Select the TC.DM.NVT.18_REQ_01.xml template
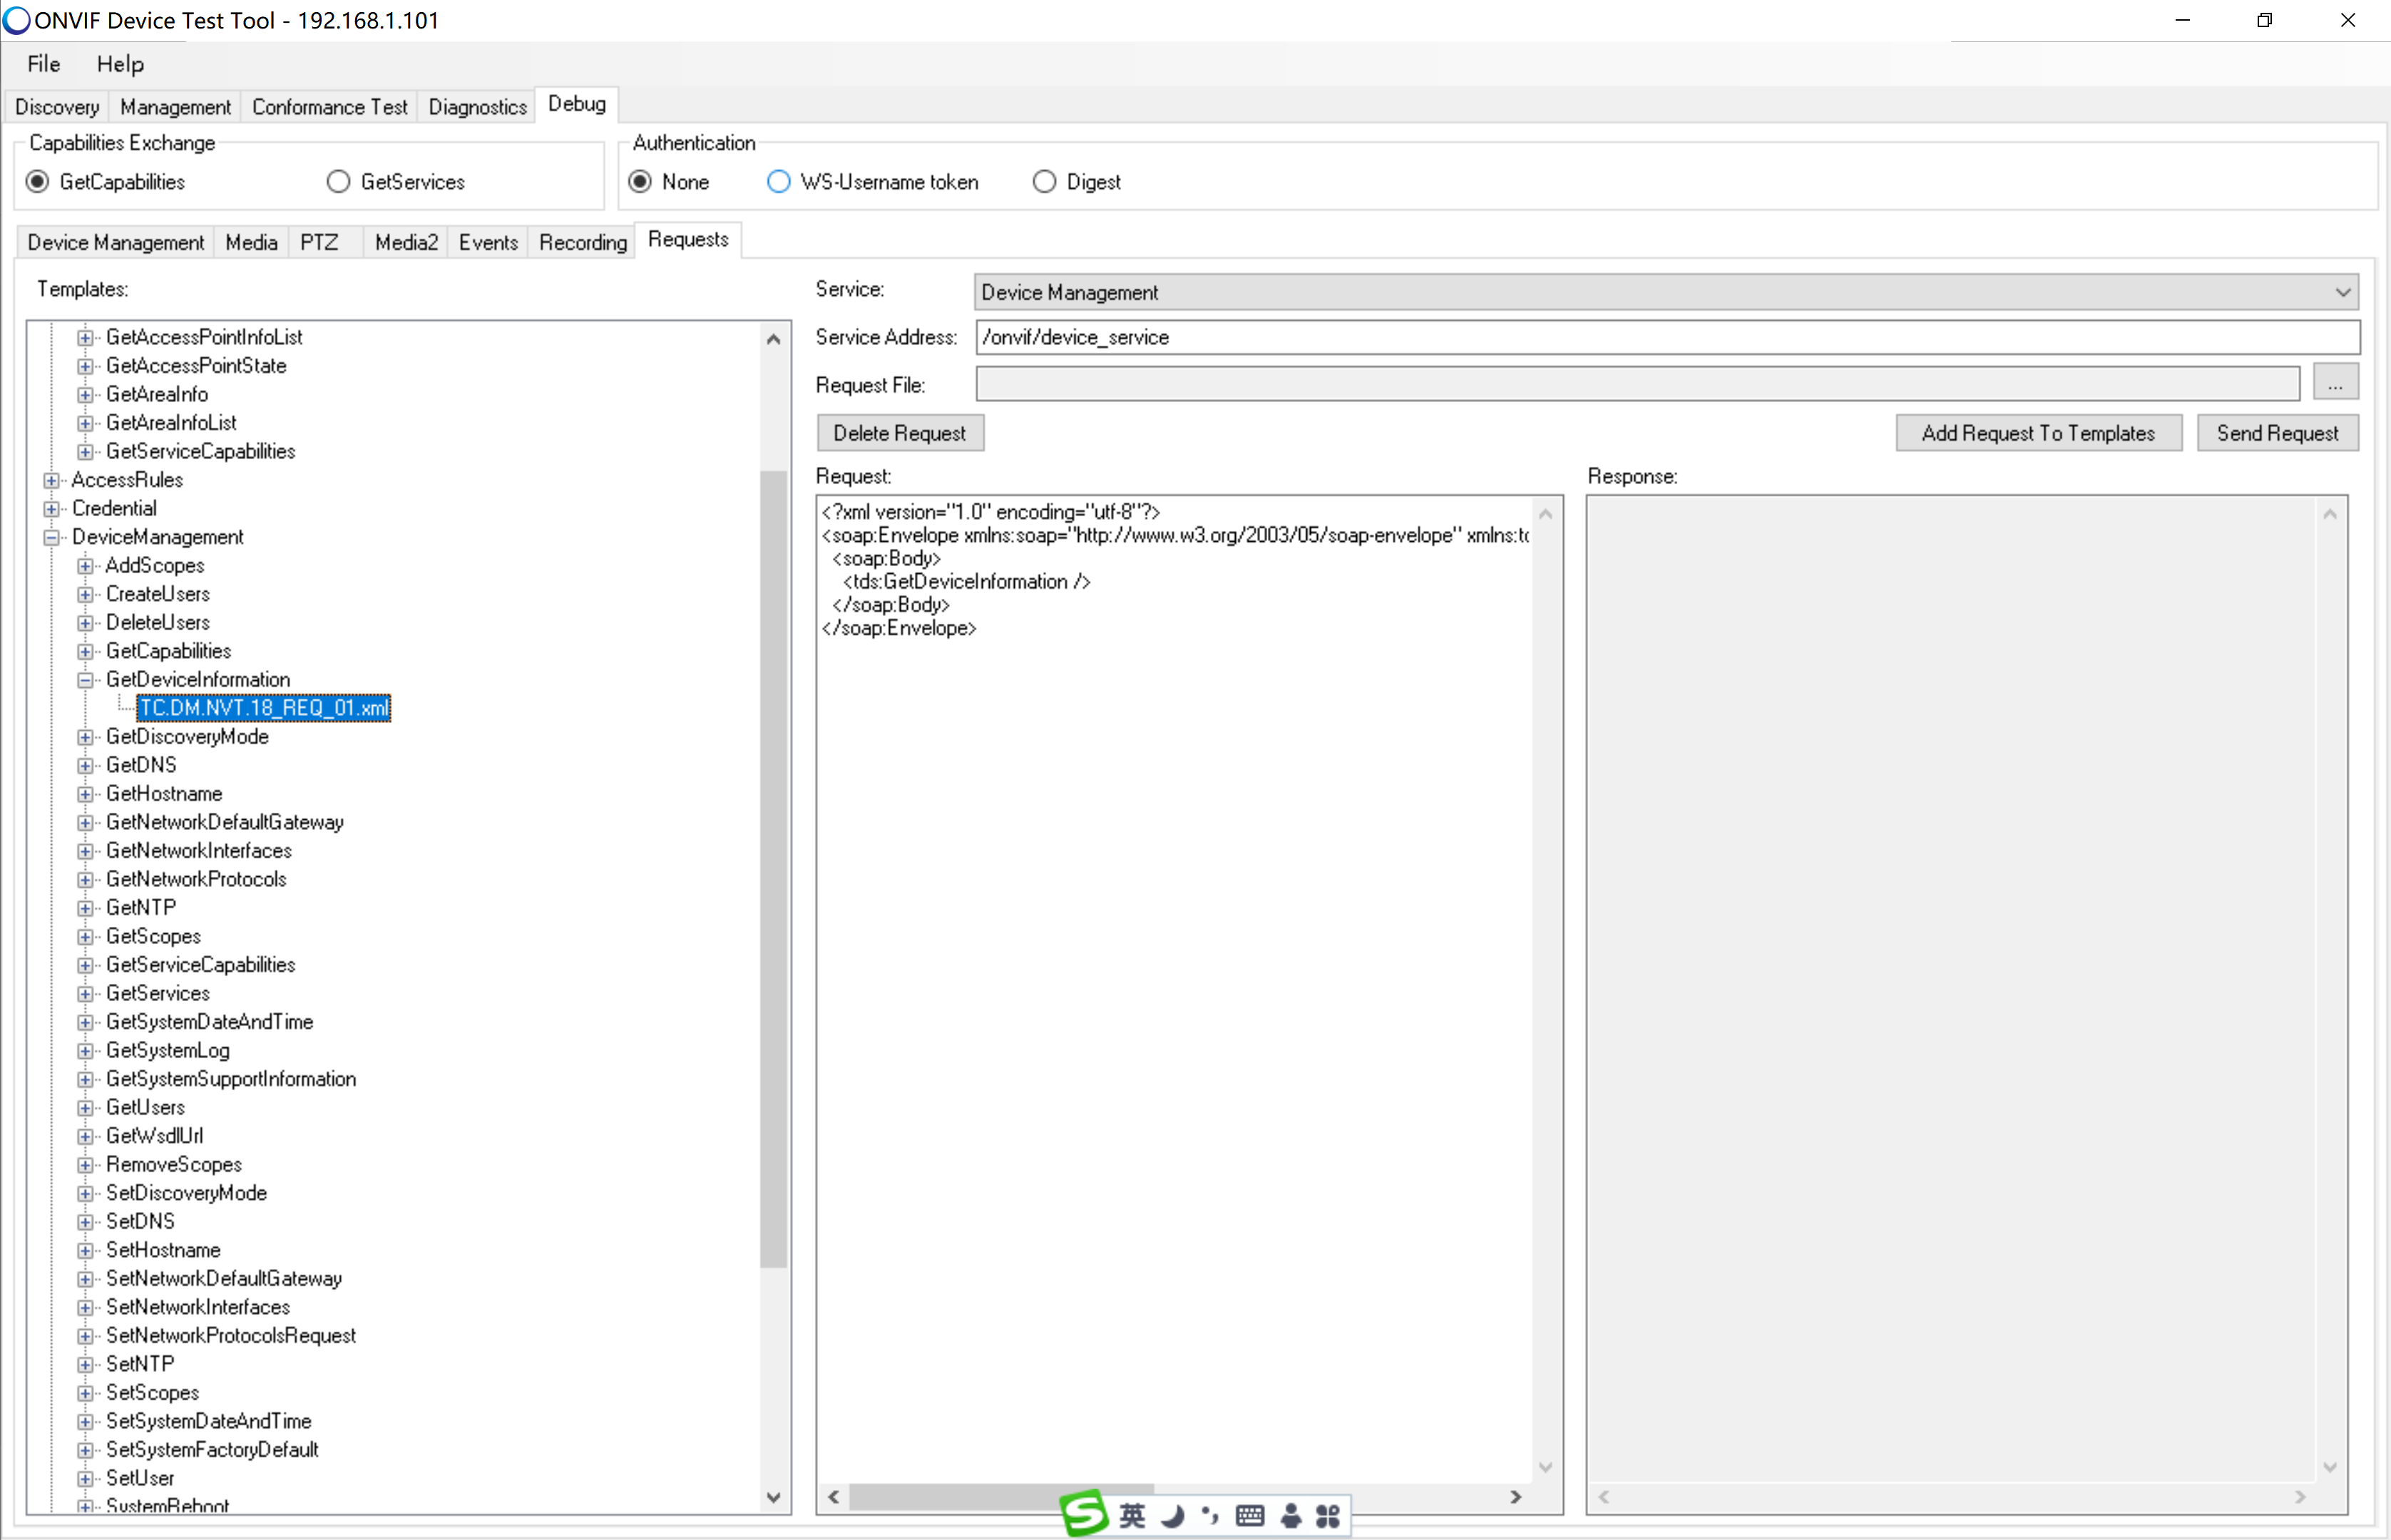The width and height of the screenshot is (2391, 1540). click(x=263, y=707)
